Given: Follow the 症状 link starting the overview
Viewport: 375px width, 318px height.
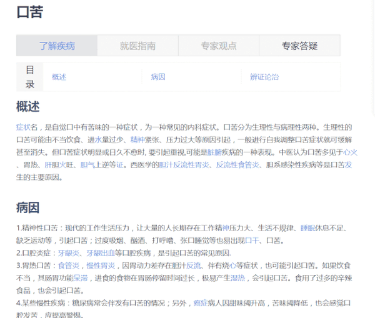Looking at the screenshot, I should tap(24, 127).
